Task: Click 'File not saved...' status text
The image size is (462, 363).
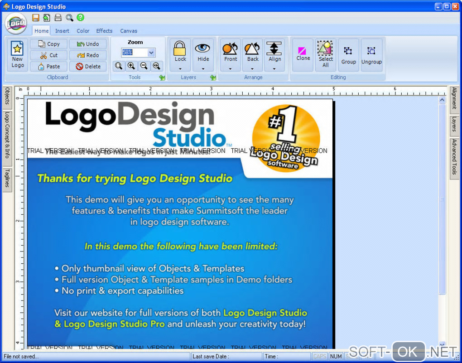Action: pyautogui.click(x=21, y=357)
